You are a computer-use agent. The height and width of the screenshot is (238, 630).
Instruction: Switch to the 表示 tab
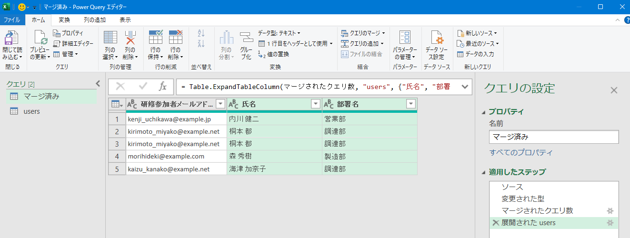point(125,20)
